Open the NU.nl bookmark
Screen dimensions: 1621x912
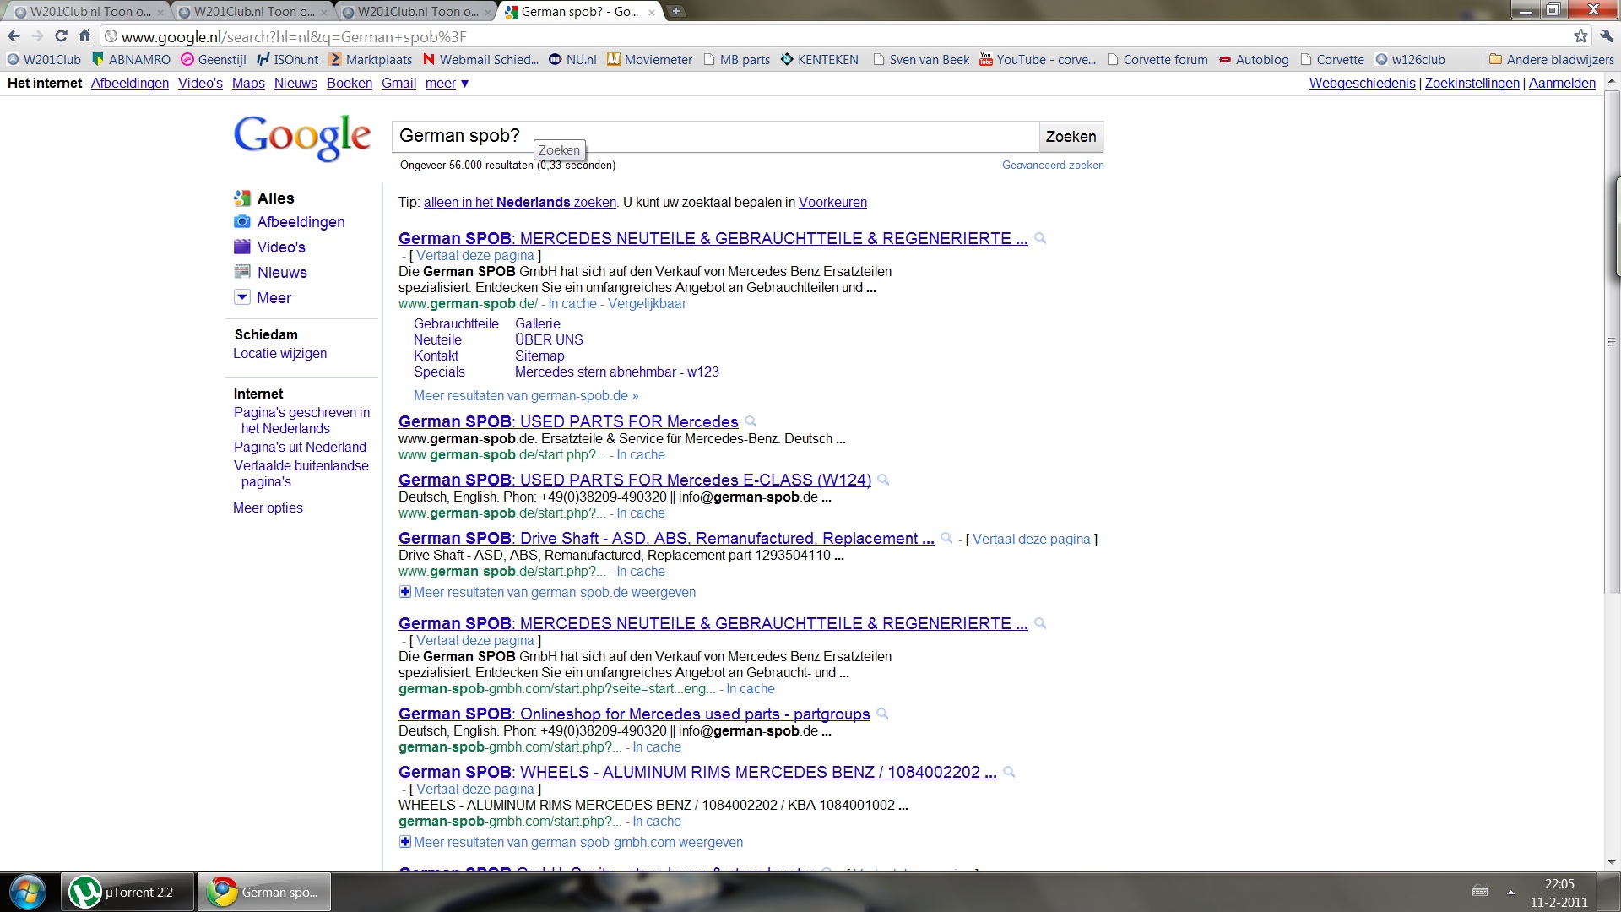pos(572,59)
